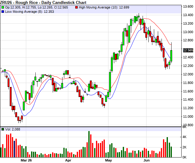195x163 pixels.
Task: Click the 4K volume axis label
Action: (x=184, y=137)
